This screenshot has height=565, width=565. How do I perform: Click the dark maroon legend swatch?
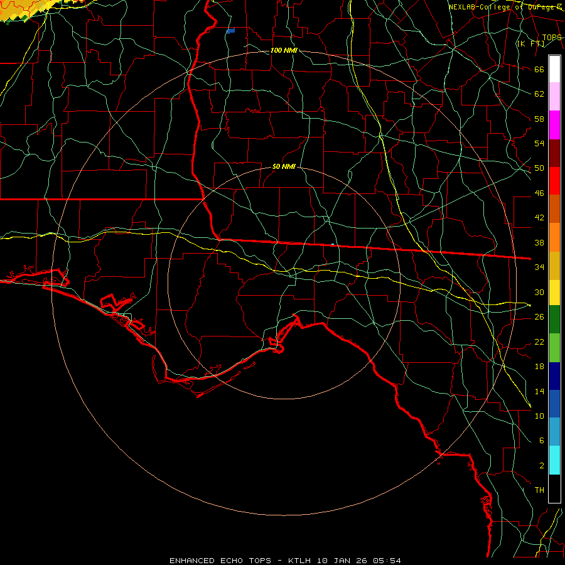[554, 153]
